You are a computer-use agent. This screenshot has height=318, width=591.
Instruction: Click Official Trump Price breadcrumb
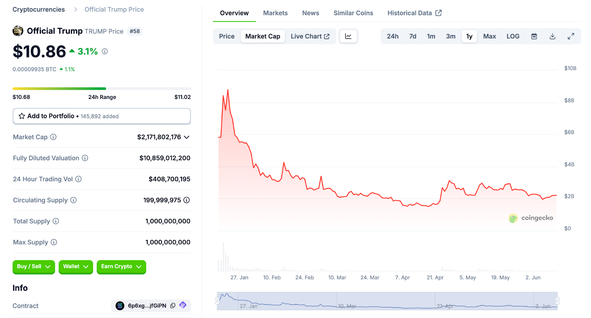(x=114, y=9)
